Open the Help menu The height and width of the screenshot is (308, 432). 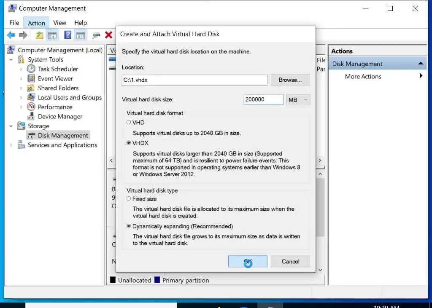click(x=81, y=23)
